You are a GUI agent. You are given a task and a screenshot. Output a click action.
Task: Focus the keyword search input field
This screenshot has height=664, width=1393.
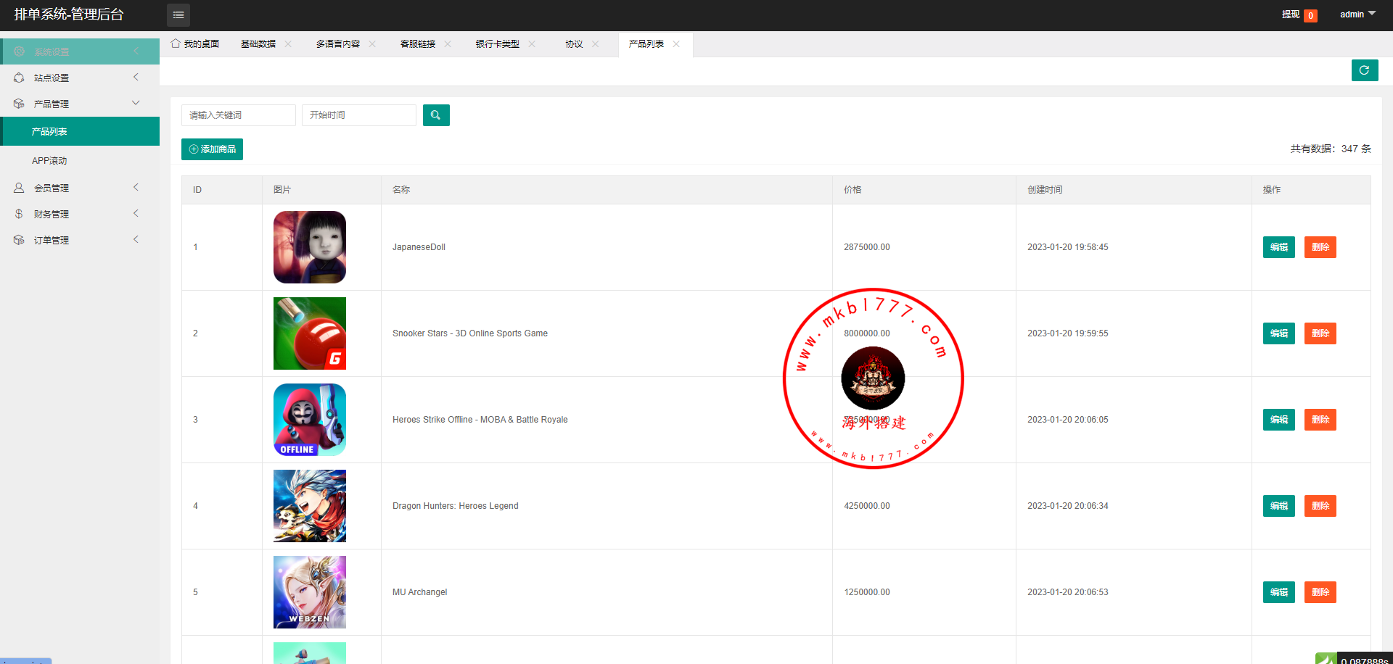click(x=239, y=115)
